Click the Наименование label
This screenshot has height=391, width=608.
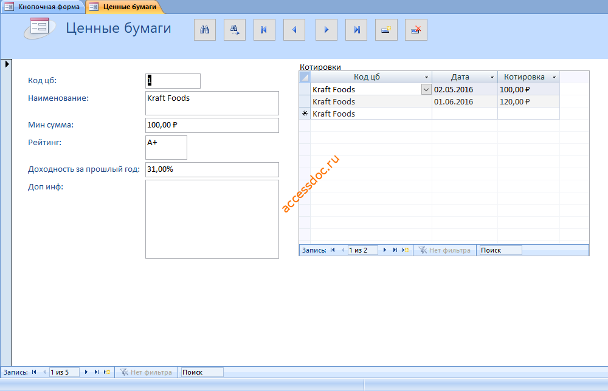(58, 98)
